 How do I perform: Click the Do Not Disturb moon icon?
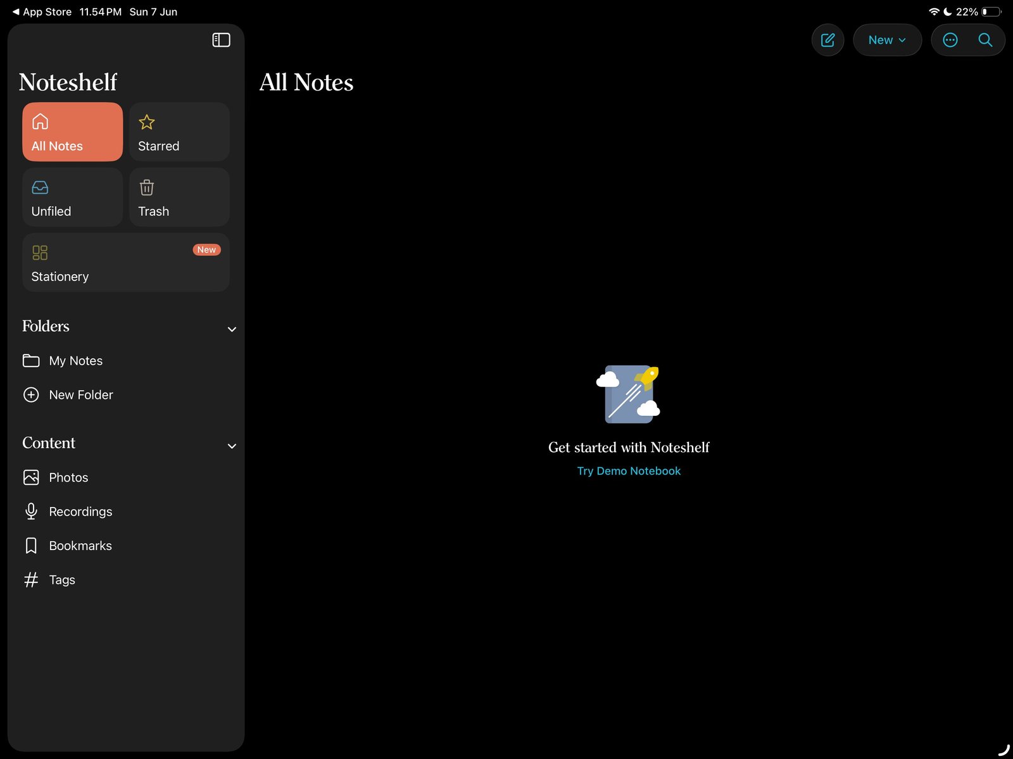[948, 12]
